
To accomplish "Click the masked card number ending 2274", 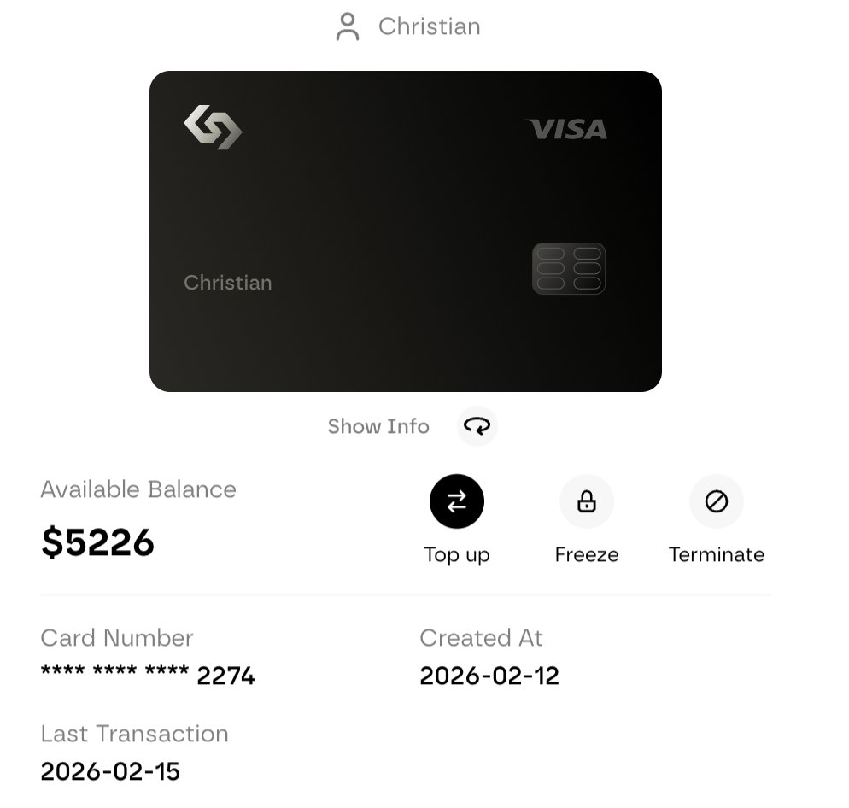I will [148, 676].
